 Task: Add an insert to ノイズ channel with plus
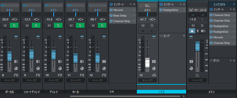(184, 5)
